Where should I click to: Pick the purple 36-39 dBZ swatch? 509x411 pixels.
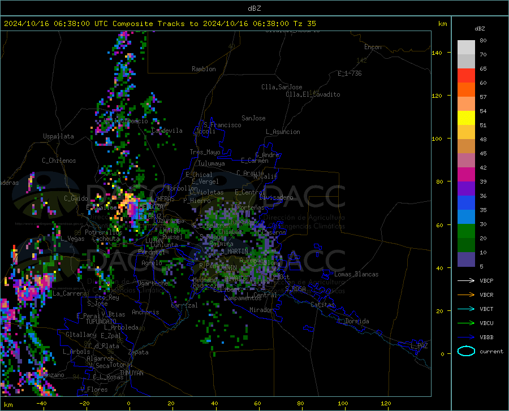pos(466,189)
